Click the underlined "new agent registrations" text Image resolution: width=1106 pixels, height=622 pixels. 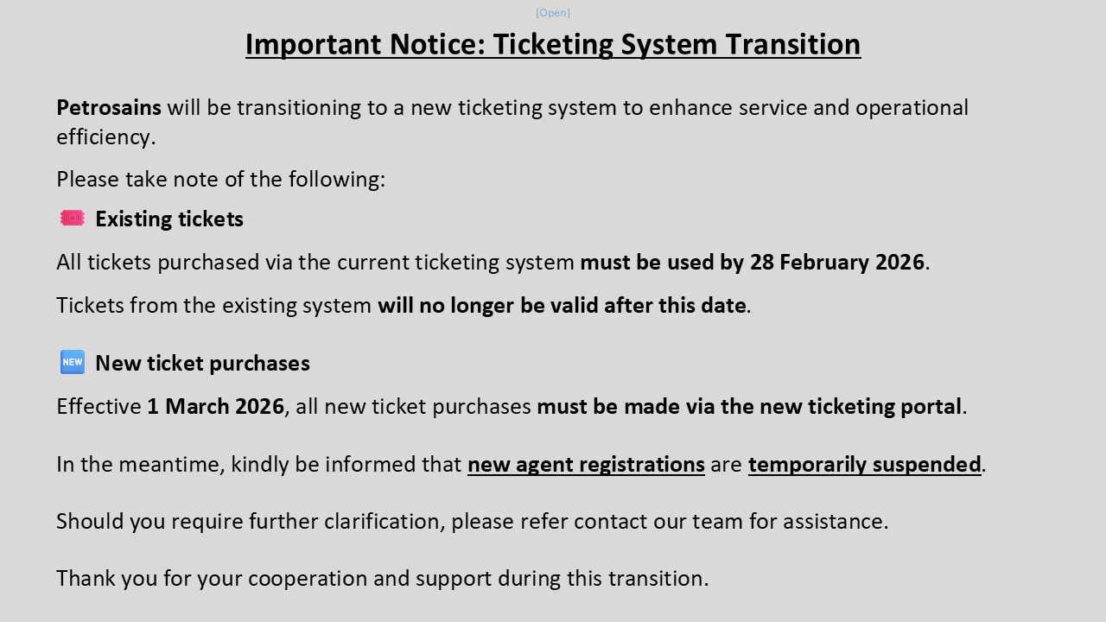586,464
